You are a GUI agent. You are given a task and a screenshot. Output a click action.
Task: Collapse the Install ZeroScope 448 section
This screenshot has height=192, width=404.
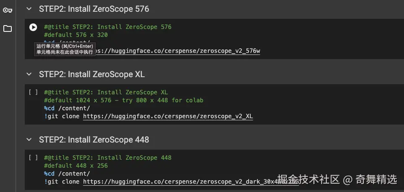[x=29, y=140]
